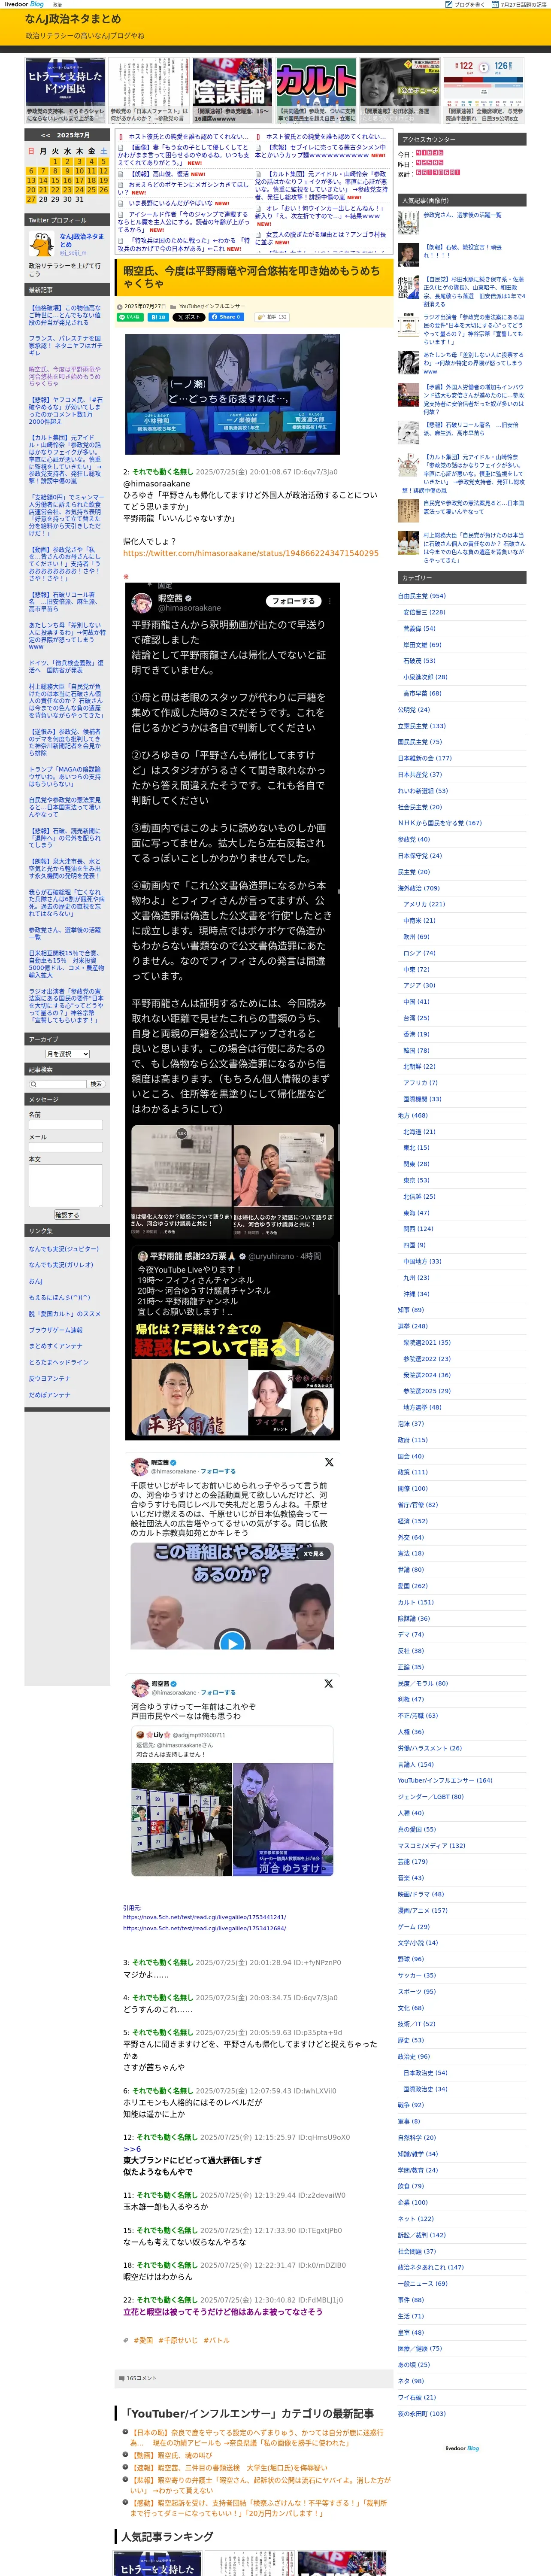Click X logo on the 河合ゆうすけ tweet

[329, 1684]
